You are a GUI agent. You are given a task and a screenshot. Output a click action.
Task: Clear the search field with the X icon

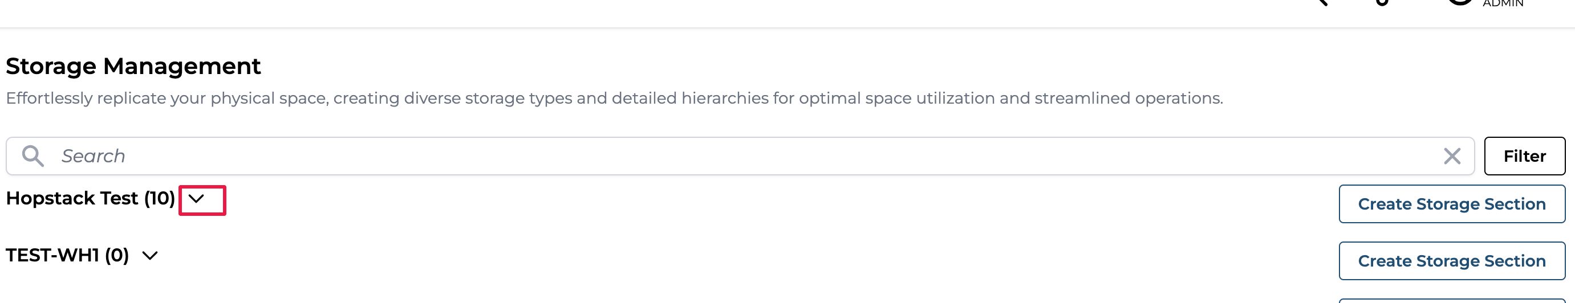pyautogui.click(x=1451, y=156)
